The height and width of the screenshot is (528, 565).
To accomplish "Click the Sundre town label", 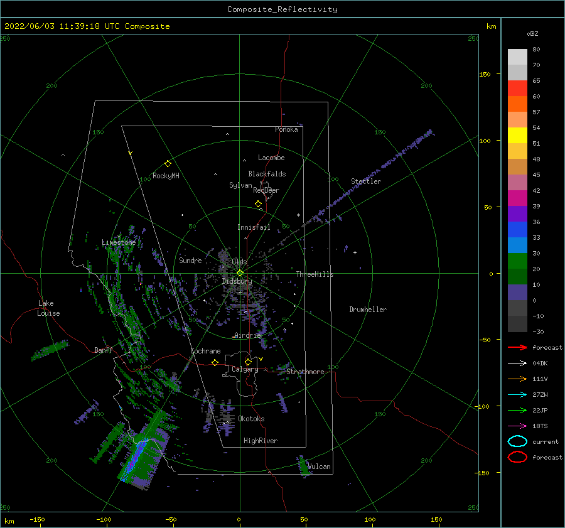I will (x=190, y=261).
